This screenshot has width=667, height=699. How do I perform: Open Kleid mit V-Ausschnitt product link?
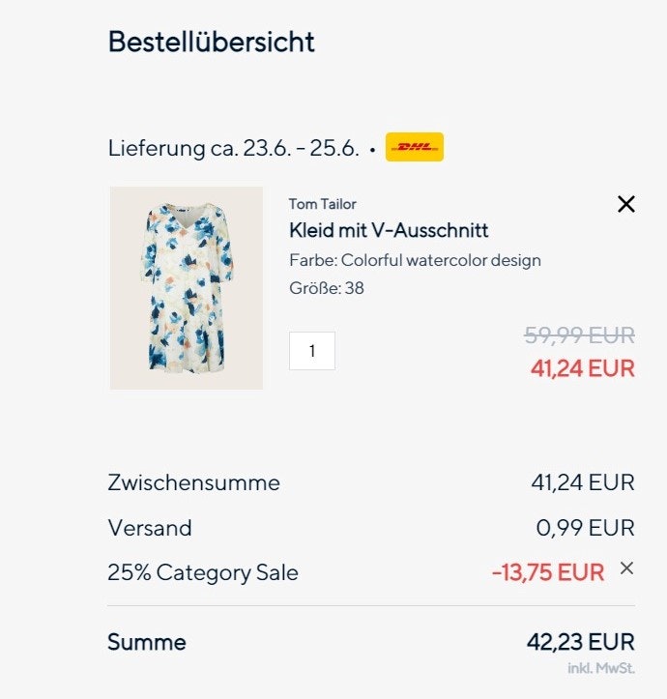click(389, 230)
